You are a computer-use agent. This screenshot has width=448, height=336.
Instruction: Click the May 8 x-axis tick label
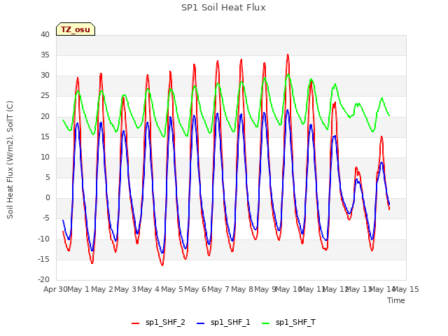coord(242,289)
